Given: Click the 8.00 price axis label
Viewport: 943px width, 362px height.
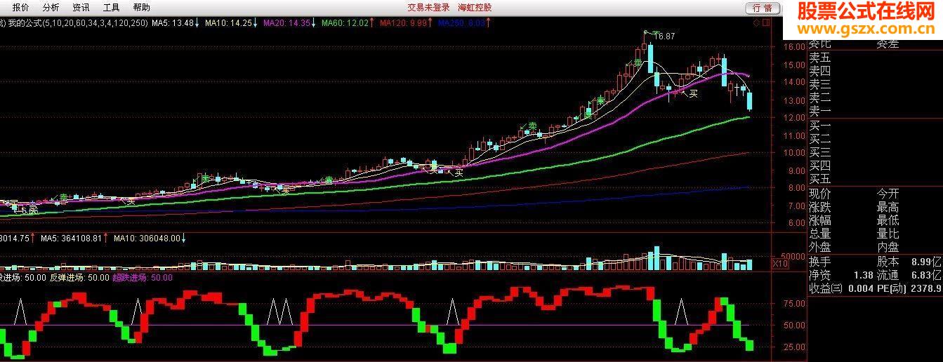Looking at the screenshot, I should pyautogui.click(x=795, y=188).
